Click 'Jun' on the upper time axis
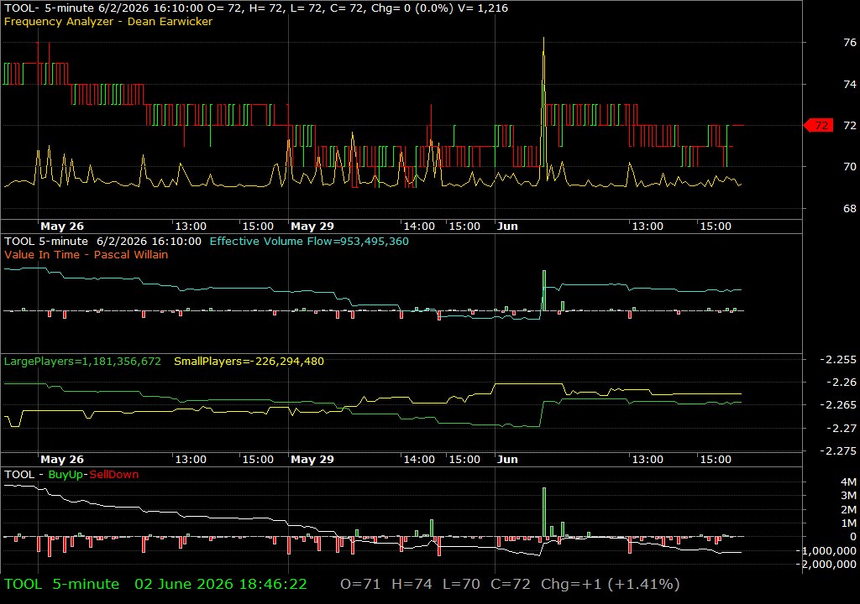This screenshot has width=860, height=604. (507, 226)
